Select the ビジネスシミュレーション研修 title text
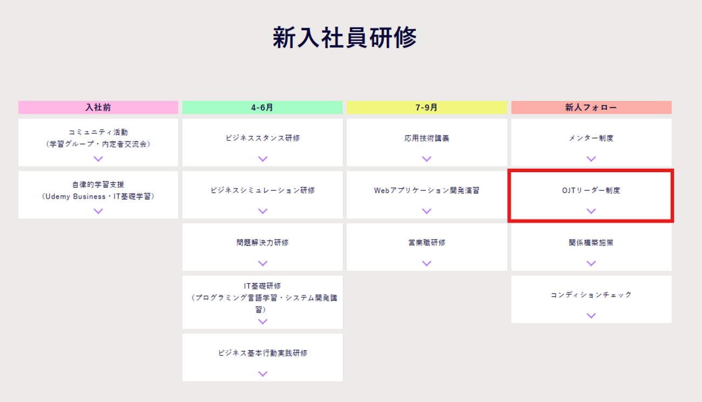The image size is (702, 402). click(x=262, y=190)
